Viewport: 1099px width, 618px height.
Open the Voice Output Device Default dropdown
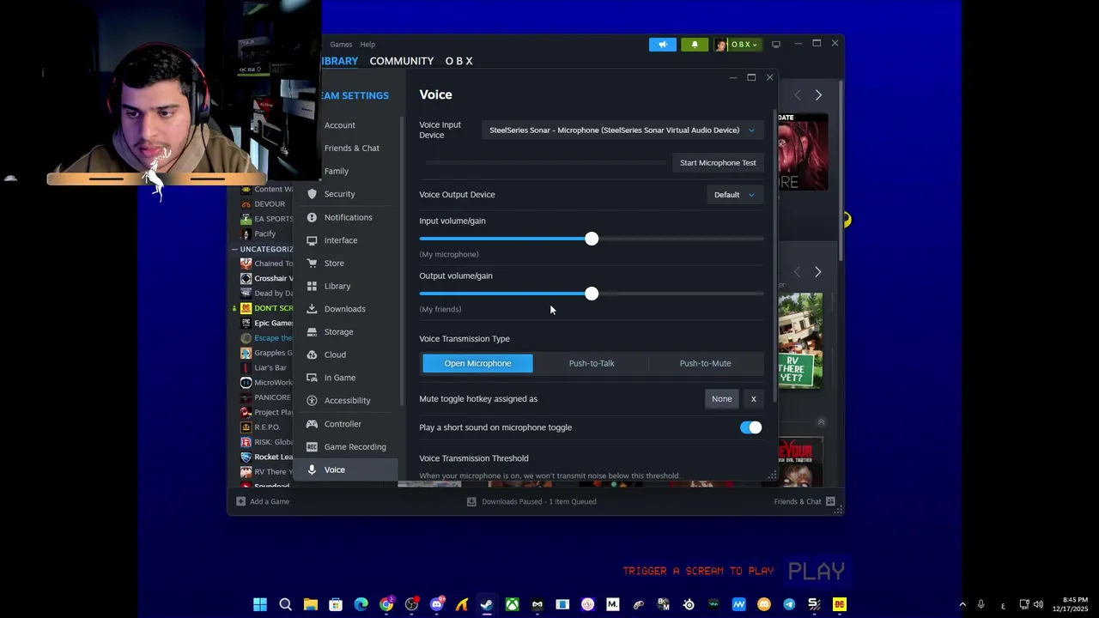(x=734, y=195)
